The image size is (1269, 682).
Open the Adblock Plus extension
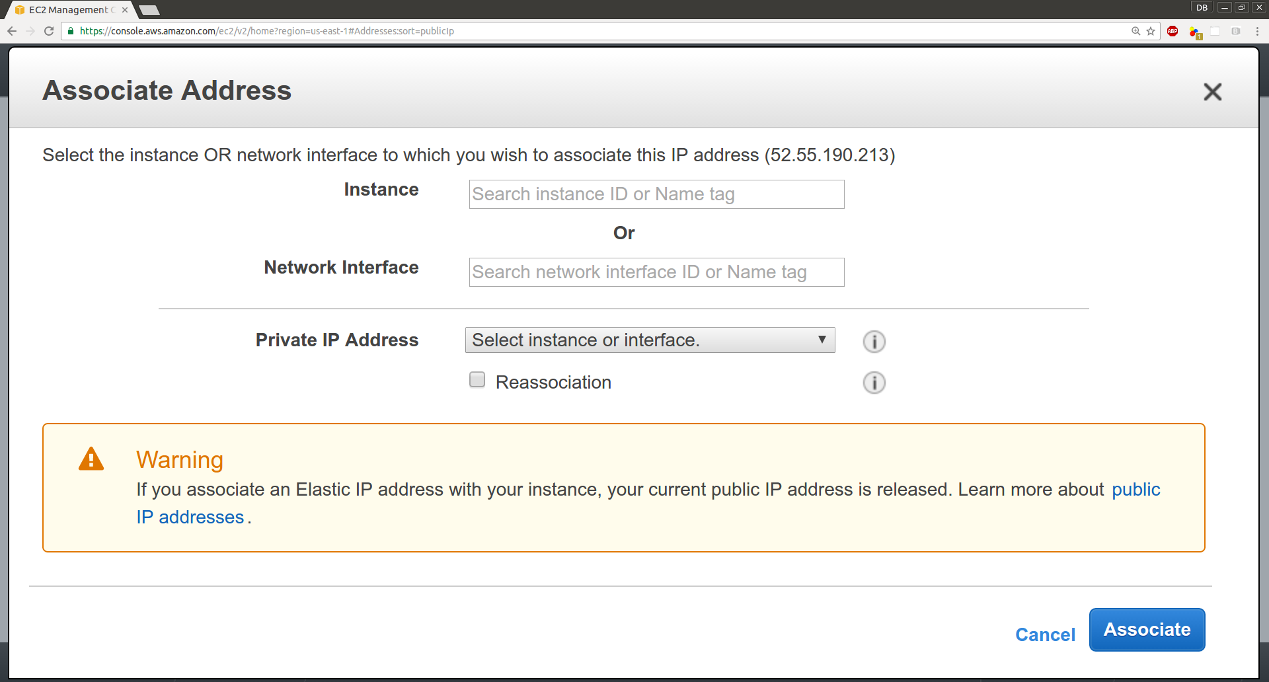(1173, 31)
